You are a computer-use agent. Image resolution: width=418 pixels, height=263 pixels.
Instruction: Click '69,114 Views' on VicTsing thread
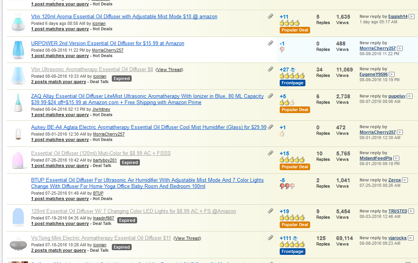344,241
